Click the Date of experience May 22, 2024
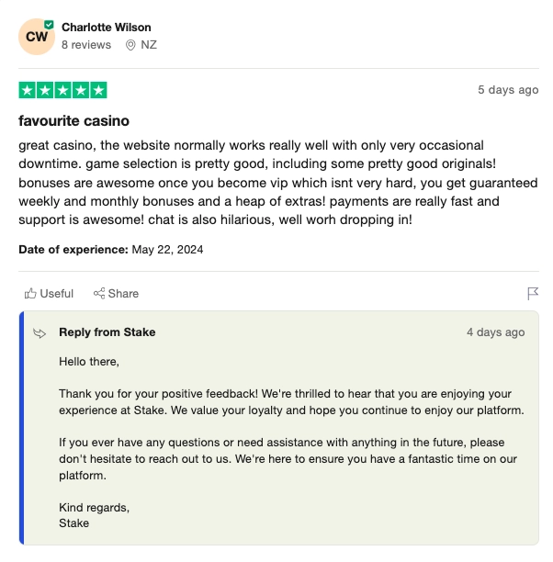The width and height of the screenshot is (553, 562). (111, 250)
